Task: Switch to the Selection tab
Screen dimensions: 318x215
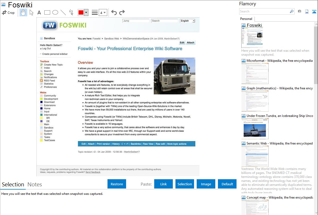Action: [x=13, y=185]
